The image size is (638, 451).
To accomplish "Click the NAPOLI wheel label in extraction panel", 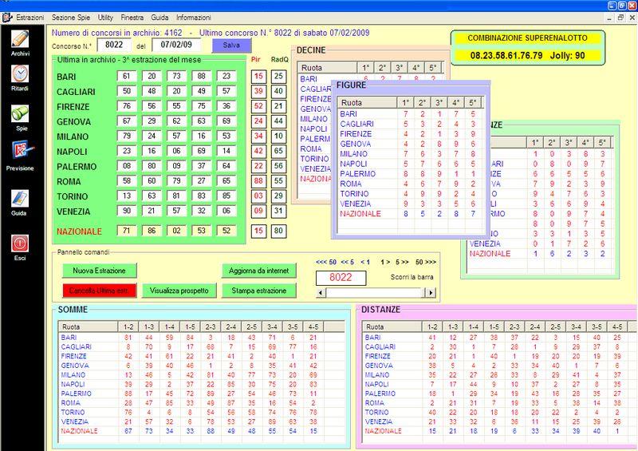I will [72, 152].
